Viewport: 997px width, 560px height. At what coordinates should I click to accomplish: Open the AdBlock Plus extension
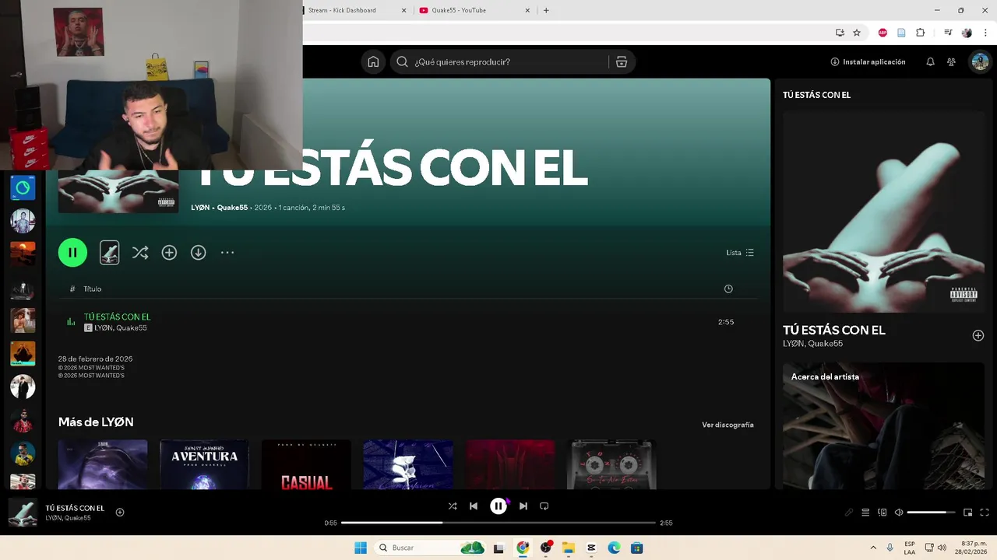coord(883,33)
